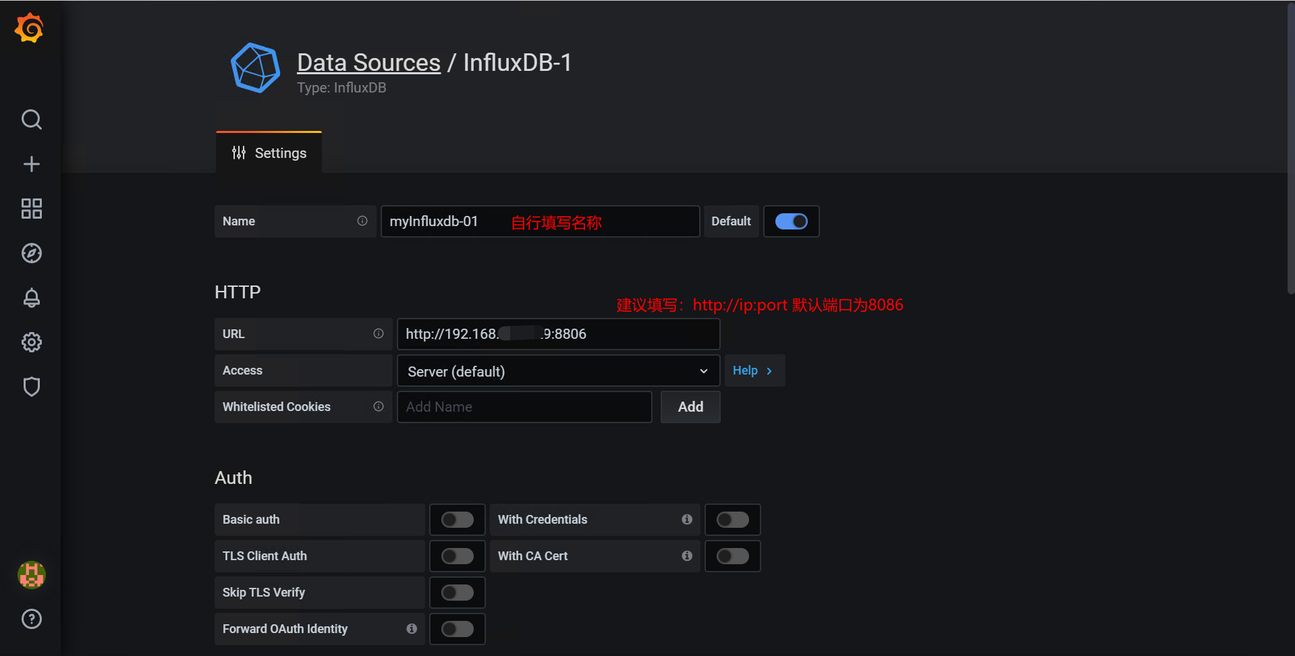
Task: Toggle the With CA Cert switch
Action: pyautogui.click(x=732, y=556)
